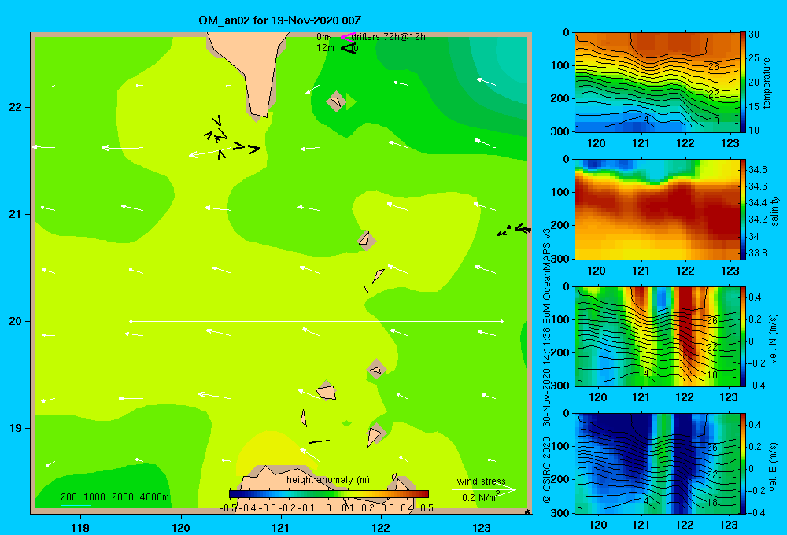Viewport: 787px width, 535px height.
Task: Click the '0m' drifter depth label
Action: (x=323, y=37)
